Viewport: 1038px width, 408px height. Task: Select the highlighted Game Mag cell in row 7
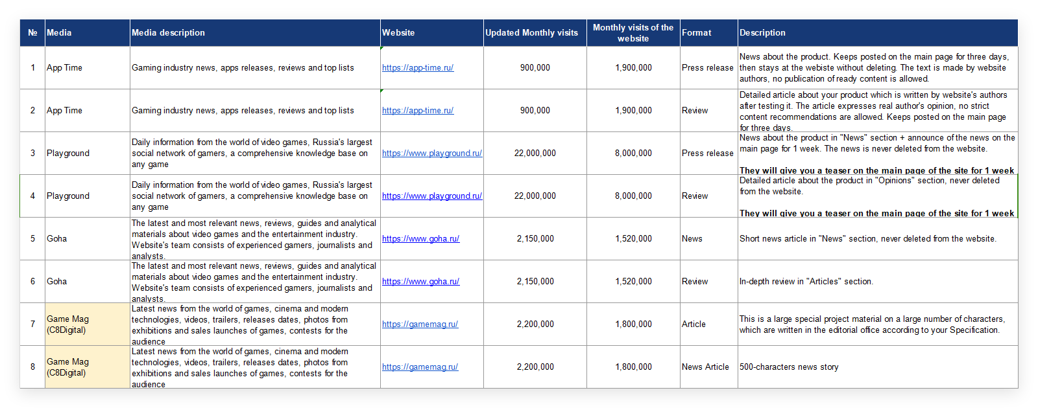click(87, 324)
